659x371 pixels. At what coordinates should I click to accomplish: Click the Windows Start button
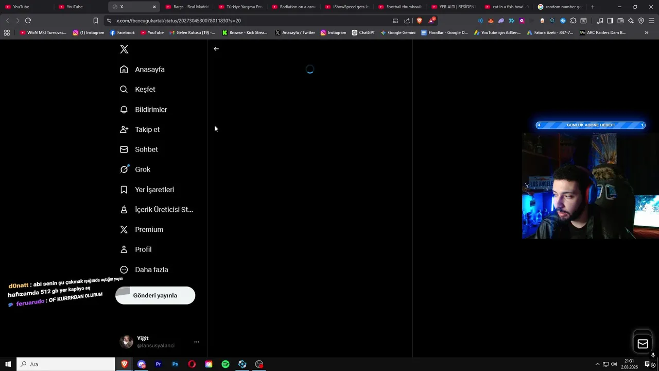point(8,364)
